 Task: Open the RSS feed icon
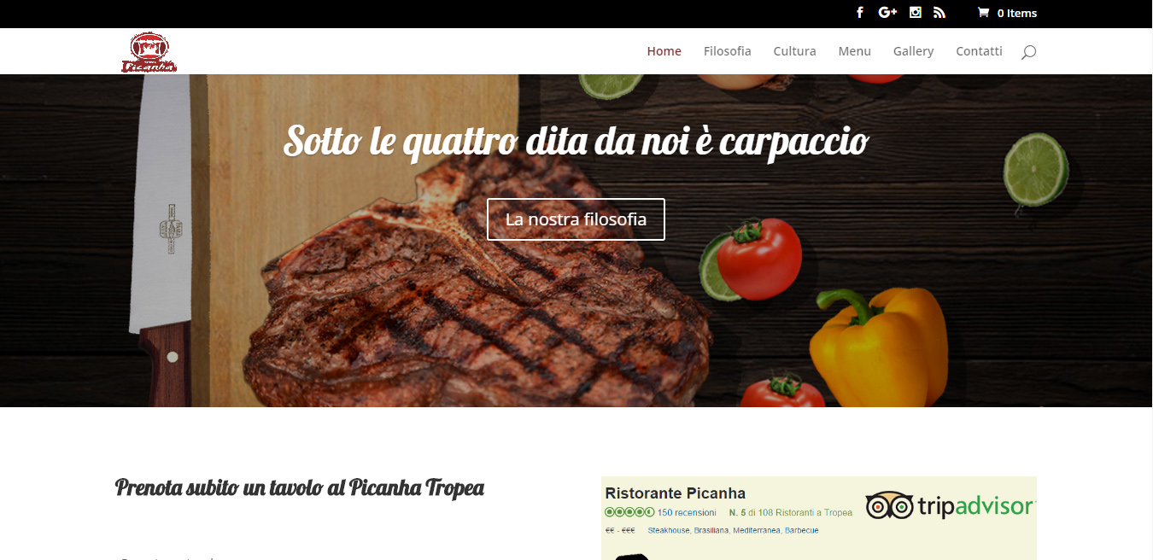pyautogui.click(x=939, y=13)
